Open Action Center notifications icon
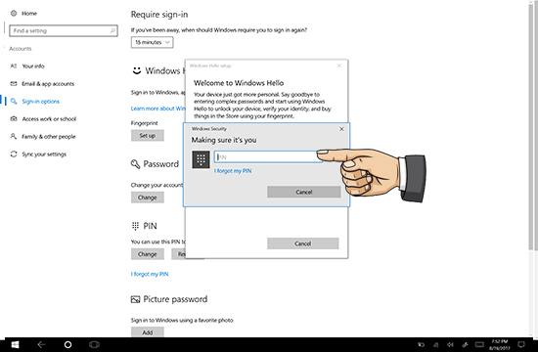Screen dimensions: 538x352 (521, 345)
